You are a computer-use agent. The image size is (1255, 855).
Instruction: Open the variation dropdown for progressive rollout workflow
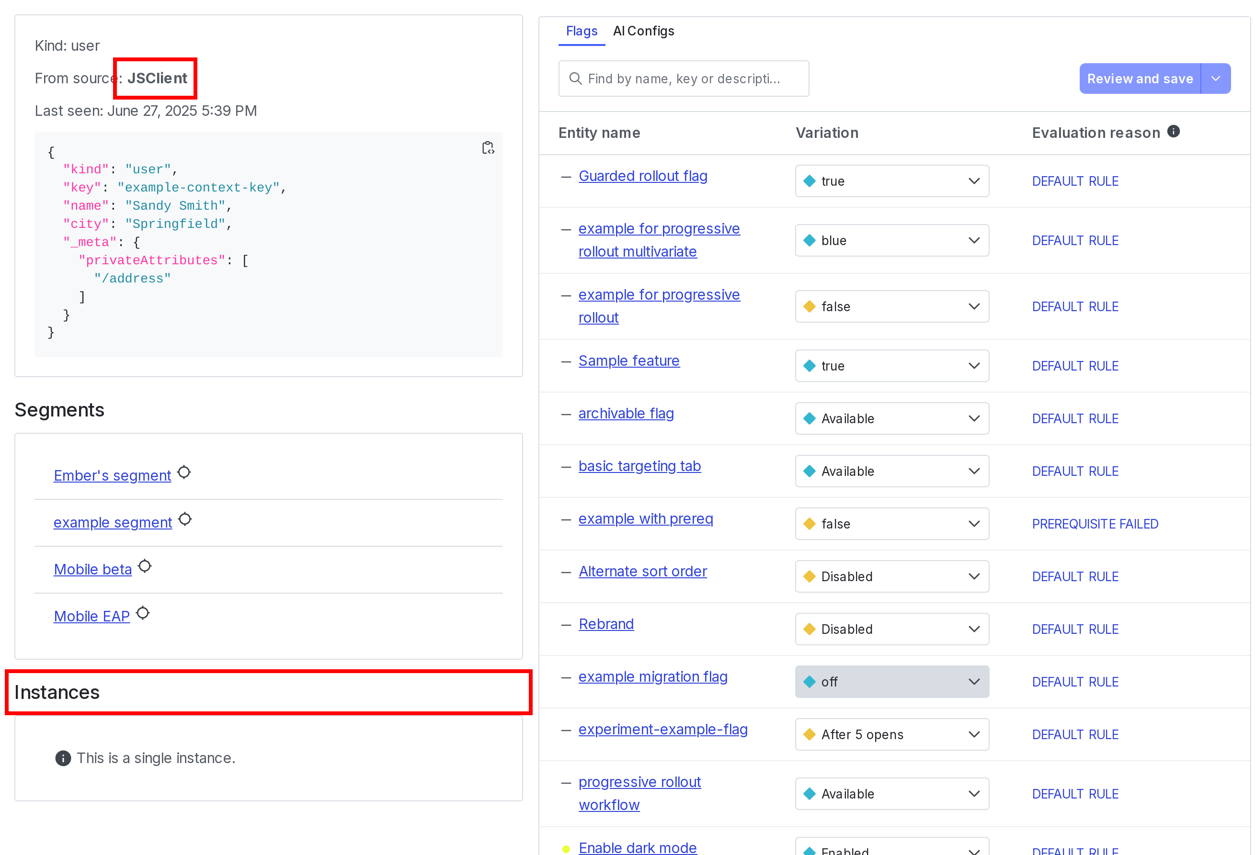coord(892,794)
